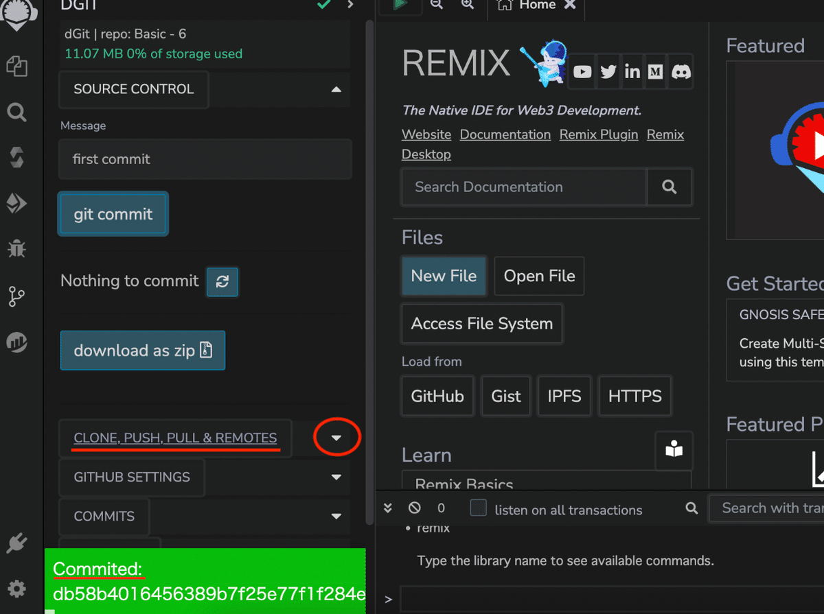Click the GITHUB SETTINGS header
Image resolution: width=824 pixels, height=614 pixels.
(x=132, y=477)
